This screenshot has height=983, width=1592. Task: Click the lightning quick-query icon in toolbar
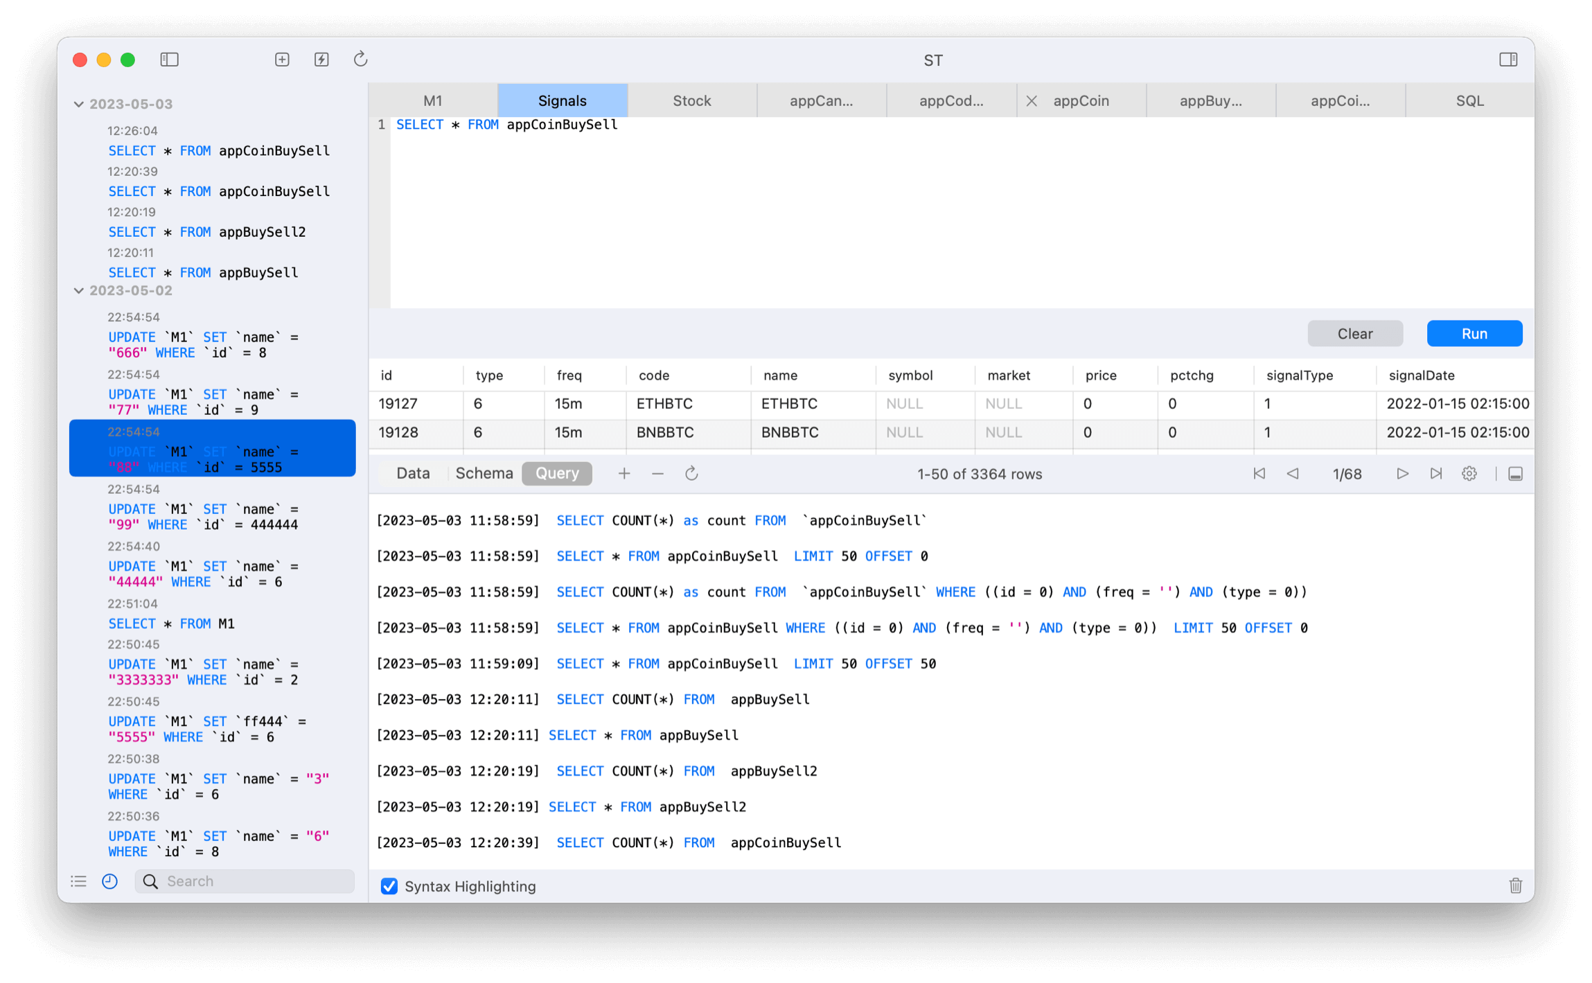[321, 60]
